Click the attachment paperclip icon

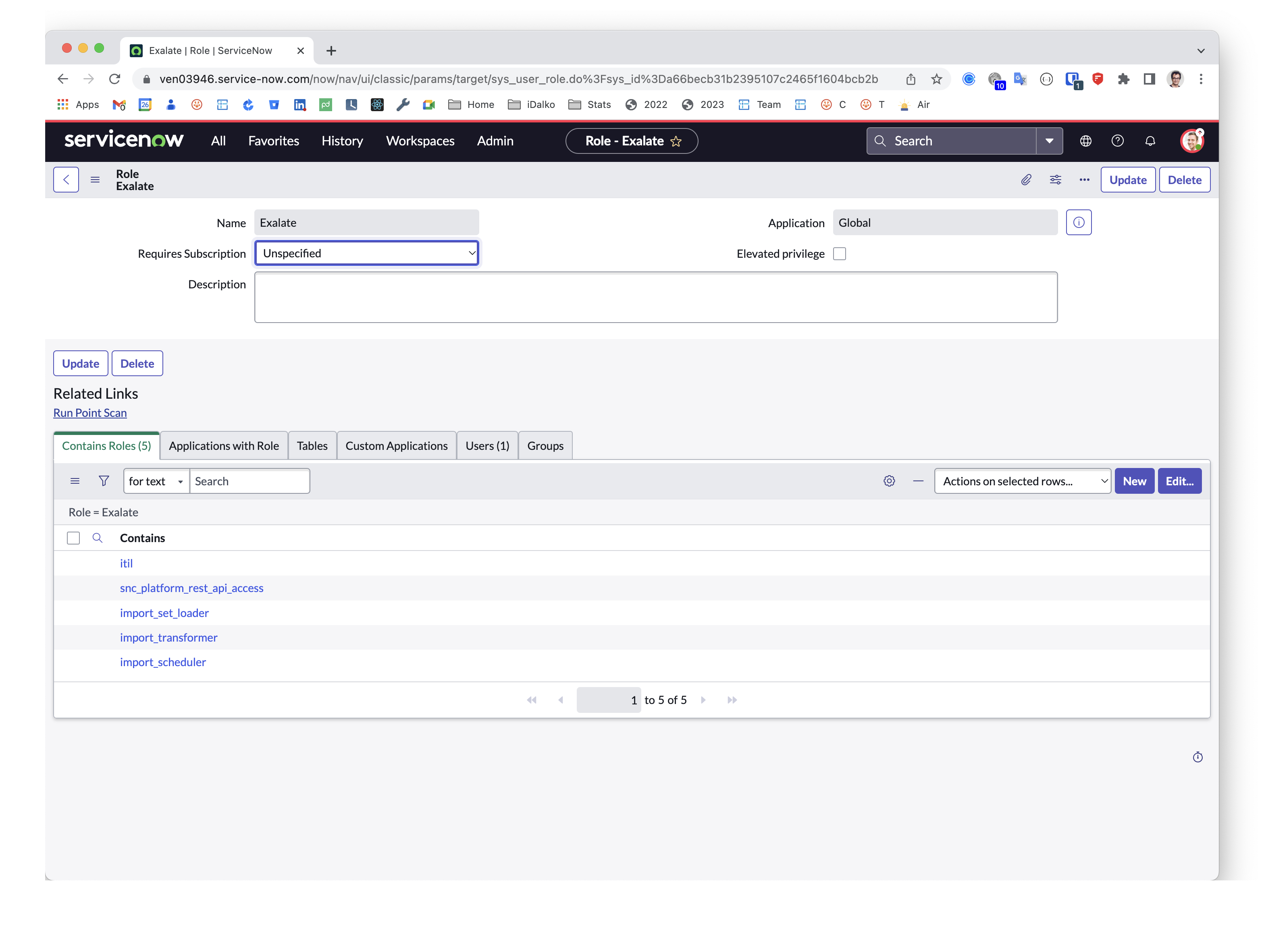[1025, 180]
